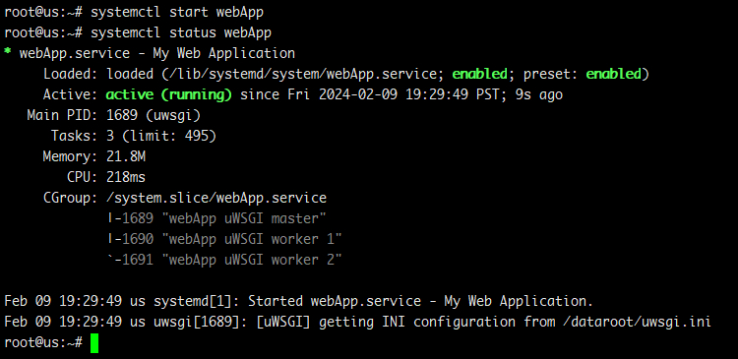
Task: Click the CPU 218ms value
Action: click(126, 177)
